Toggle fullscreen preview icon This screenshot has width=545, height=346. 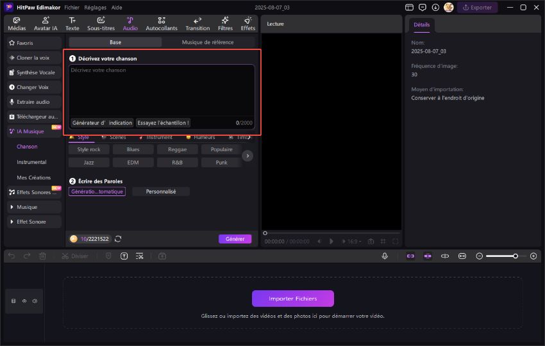coord(395,241)
